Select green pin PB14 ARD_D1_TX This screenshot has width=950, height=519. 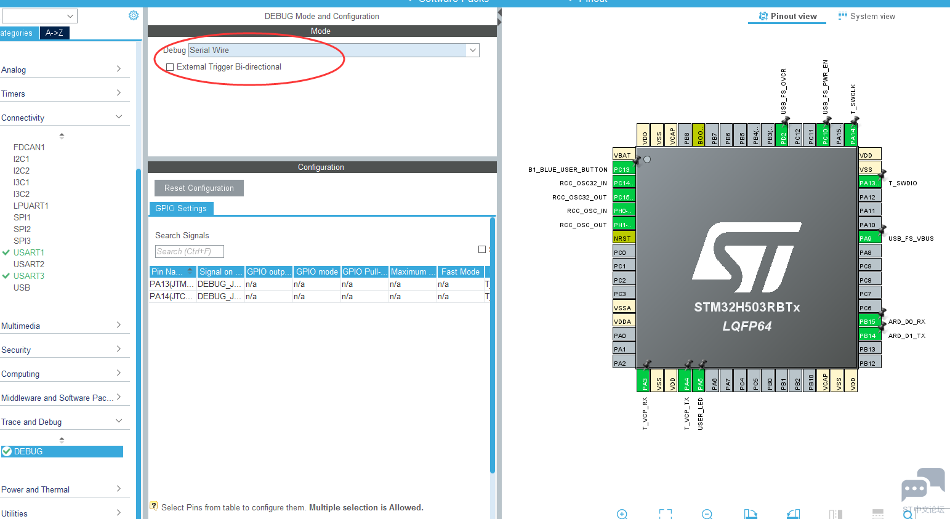[x=869, y=336]
